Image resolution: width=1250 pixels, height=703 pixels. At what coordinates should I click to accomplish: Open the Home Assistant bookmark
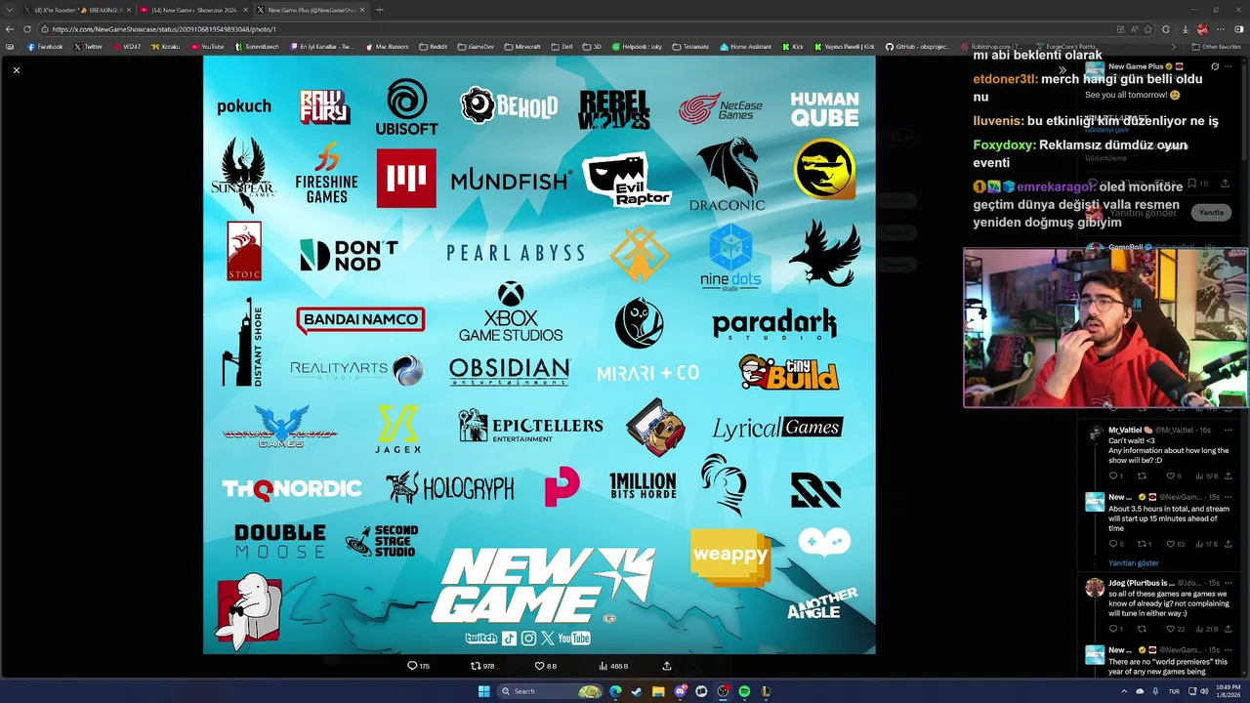point(746,47)
